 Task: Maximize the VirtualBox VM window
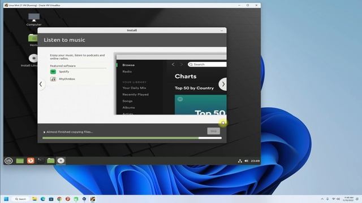248,5
